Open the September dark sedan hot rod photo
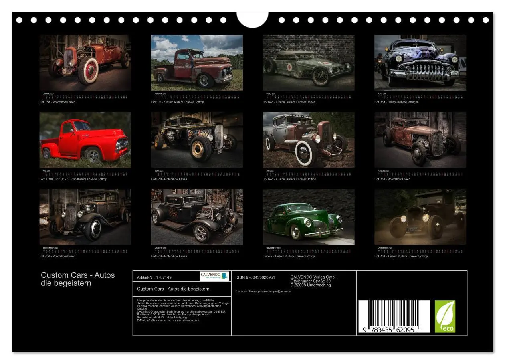The image size is (505, 364). 85,217
